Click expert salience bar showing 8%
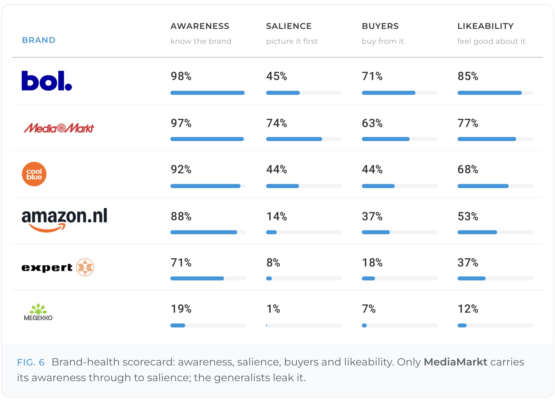This screenshot has width=555, height=400. [304, 278]
